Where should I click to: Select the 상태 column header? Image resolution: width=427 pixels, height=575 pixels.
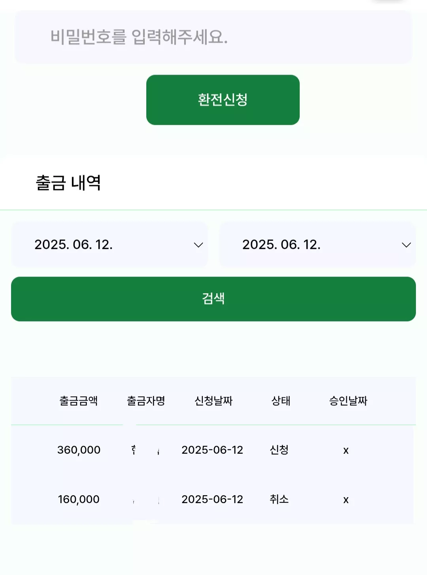tap(281, 401)
